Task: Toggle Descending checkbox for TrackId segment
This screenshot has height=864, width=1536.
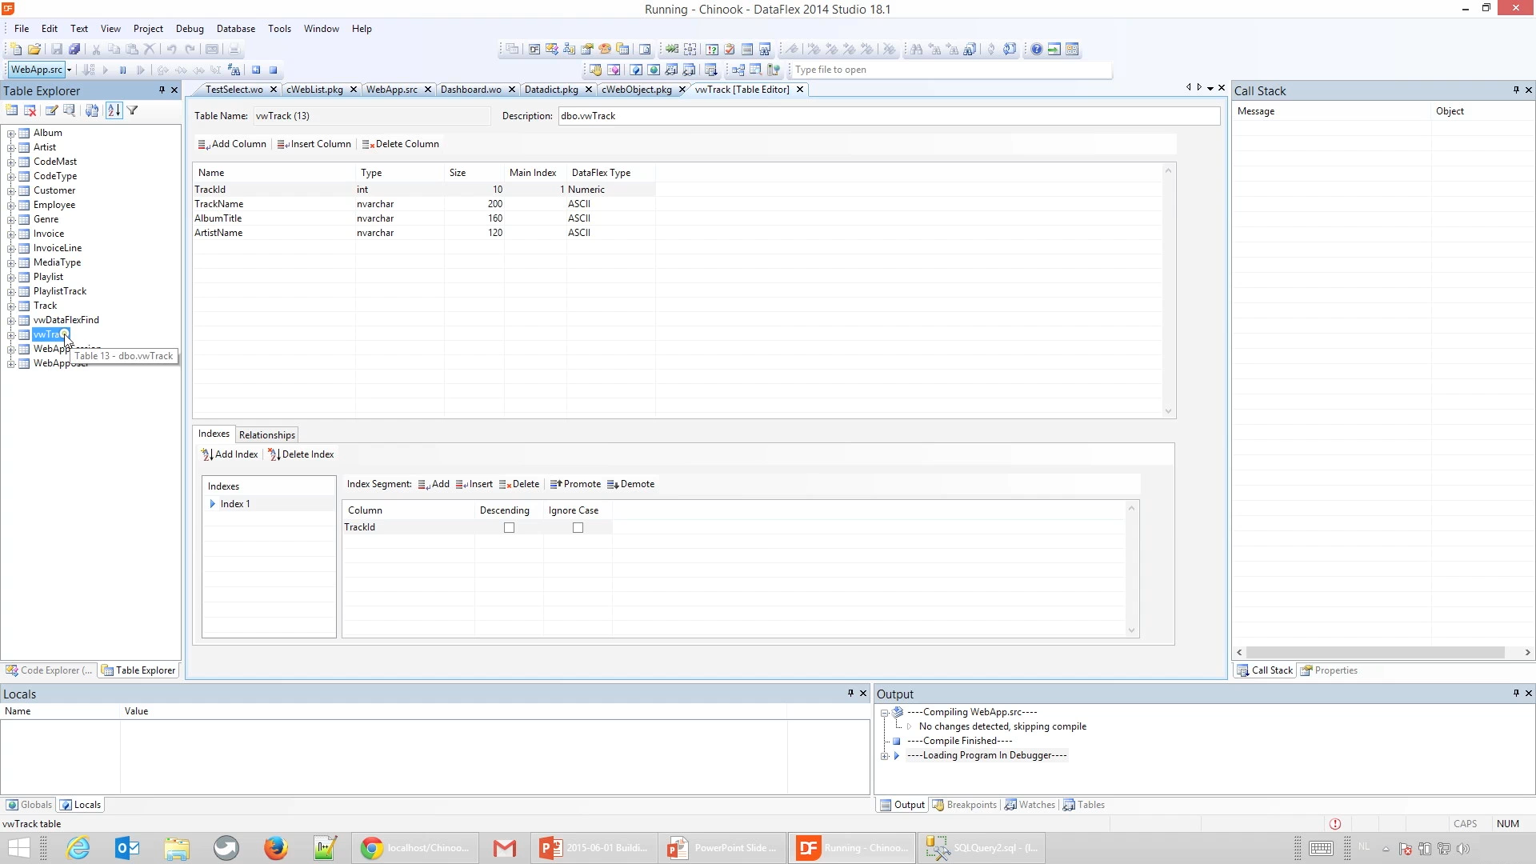Action: (509, 528)
